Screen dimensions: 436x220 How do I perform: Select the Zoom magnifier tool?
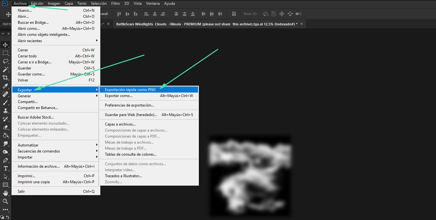[5, 201]
